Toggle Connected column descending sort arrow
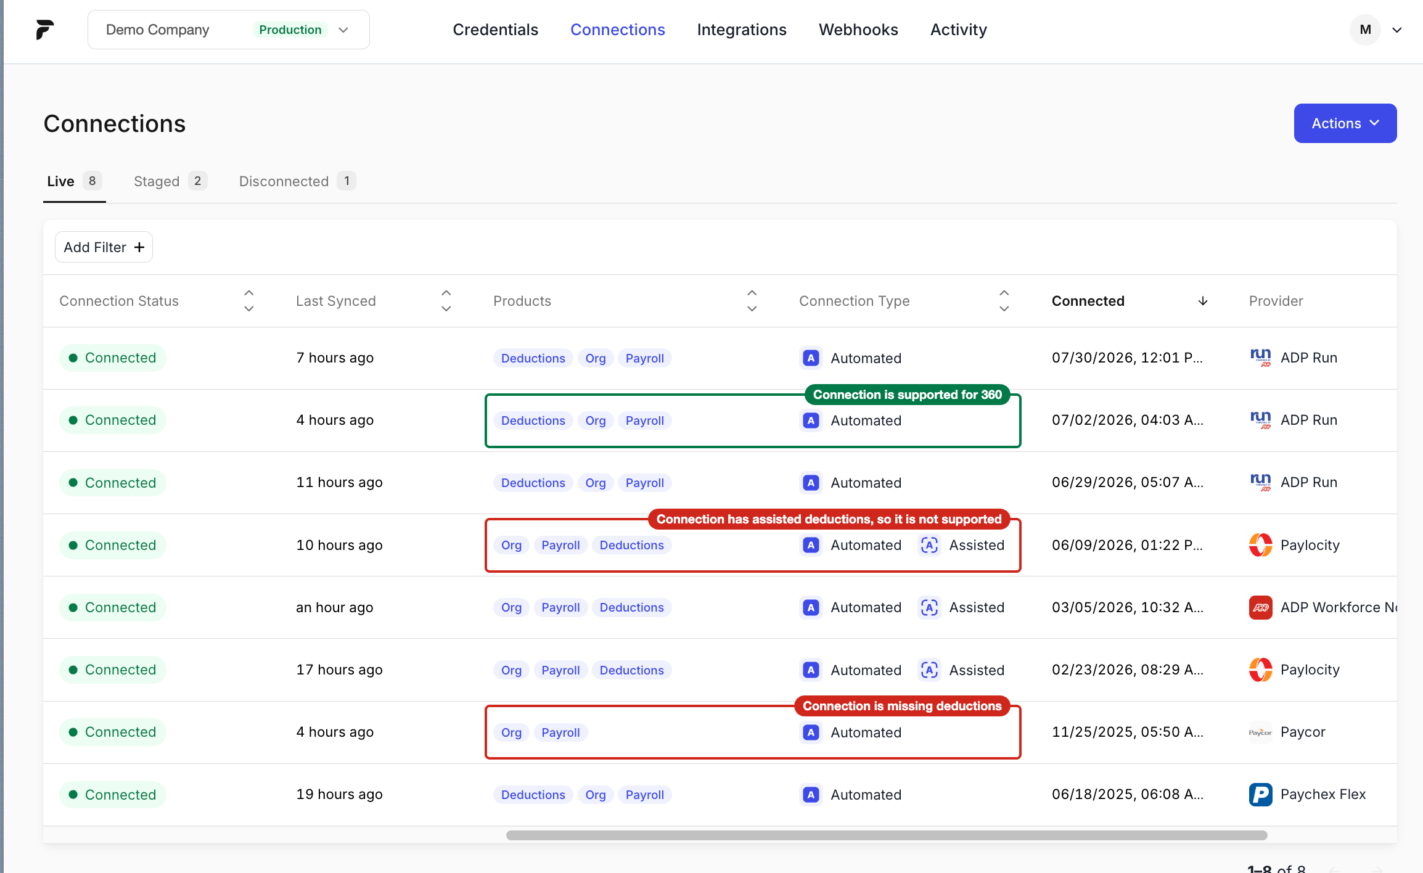 [x=1203, y=301]
